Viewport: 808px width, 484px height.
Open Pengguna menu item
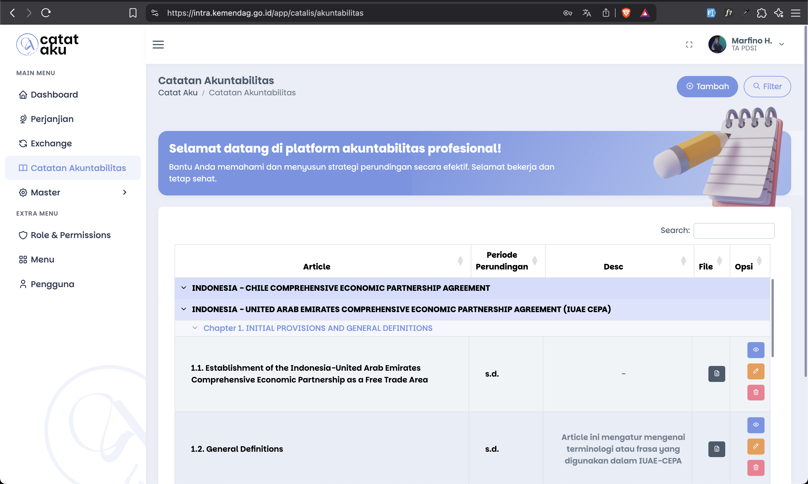(x=73, y=284)
